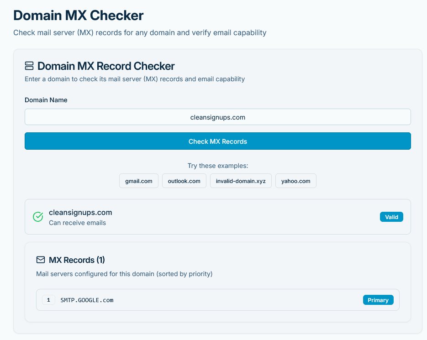The image size is (427, 340).
Task: Click the green checkmark status icon
Action: [x=38, y=217]
